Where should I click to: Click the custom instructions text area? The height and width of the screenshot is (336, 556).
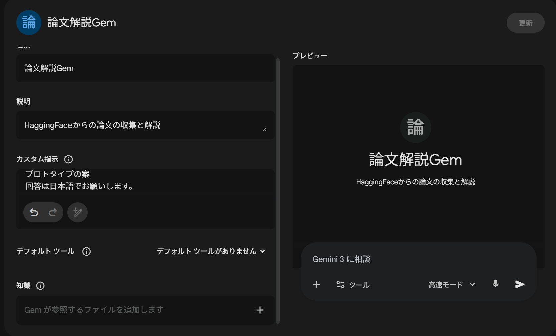tap(145, 199)
